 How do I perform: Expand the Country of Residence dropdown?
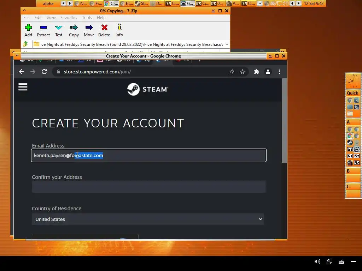click(261, 219)
